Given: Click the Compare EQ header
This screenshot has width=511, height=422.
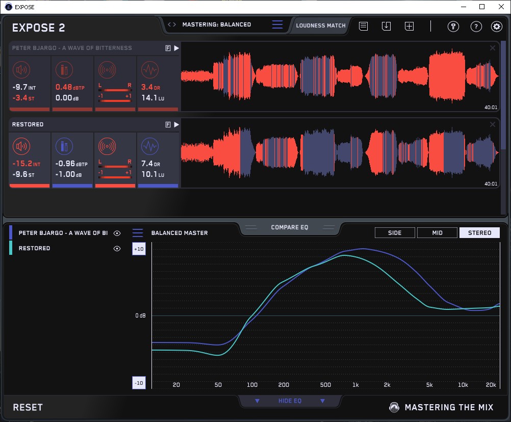Looking at the screenshot, I should point(289,227).
